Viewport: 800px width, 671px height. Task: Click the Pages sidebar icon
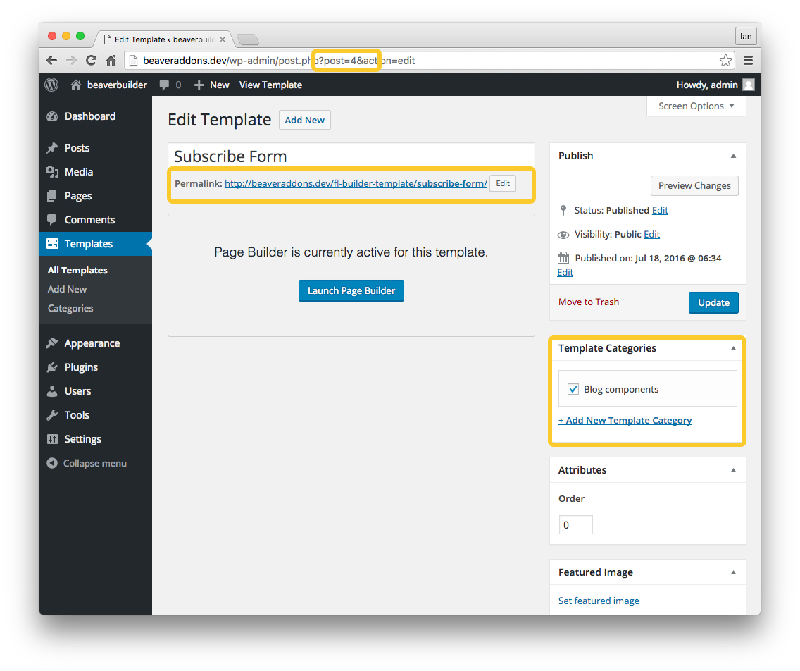pyautogui.click(x=52, y=196)
